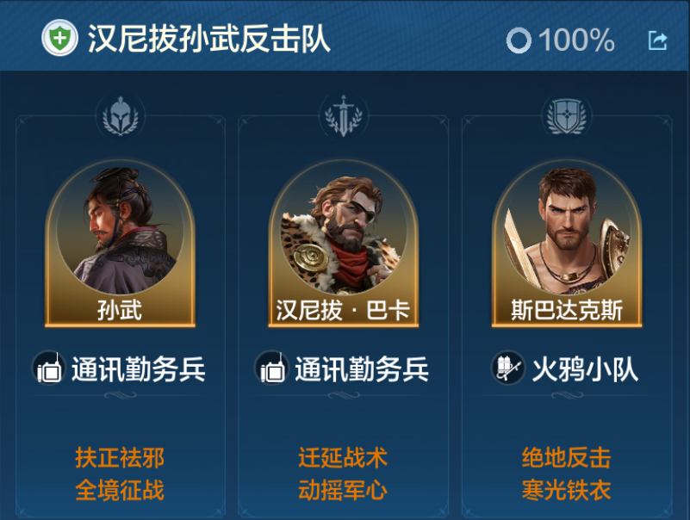This screenshot has height=520, width=690.
Task: Click the helmet laurel emblem above 孙武
Action: click(121, 115)
